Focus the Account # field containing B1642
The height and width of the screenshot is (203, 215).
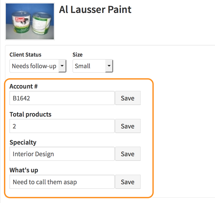(62, 98)
